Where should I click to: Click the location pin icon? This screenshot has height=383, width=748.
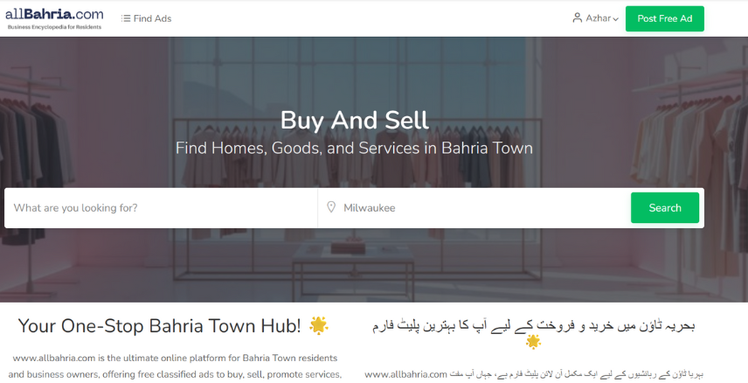331,207
